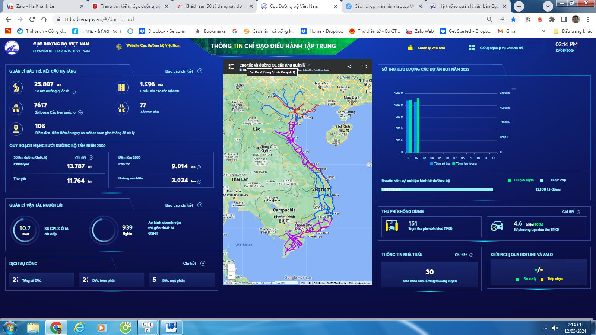Toggle the Đã giải ngân legend item
This screenshot has width=596, height=335.
pyautogui.click(x=521, y=180)
